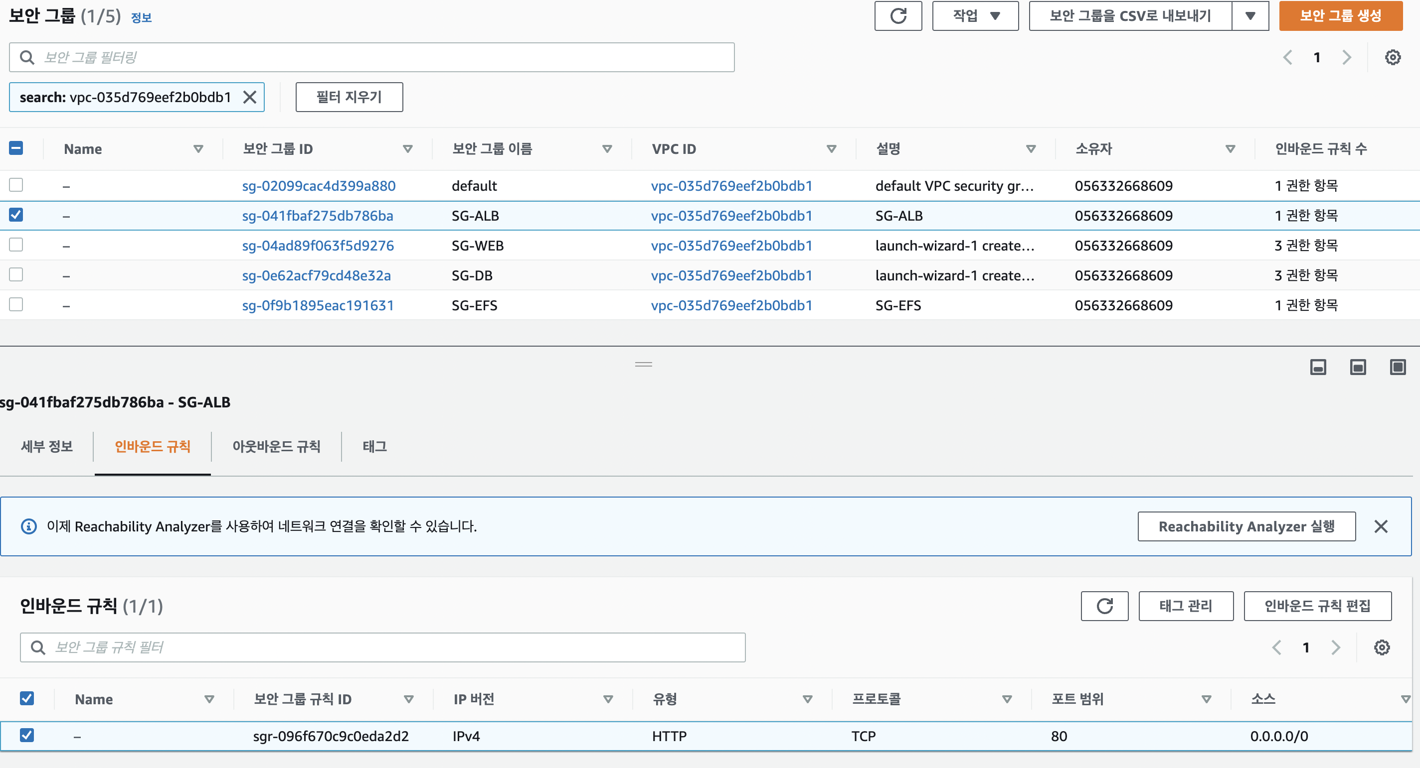This screenshot has width=1420, height=768.
Task: Set details panel to half height
Action: (1357, 367)
